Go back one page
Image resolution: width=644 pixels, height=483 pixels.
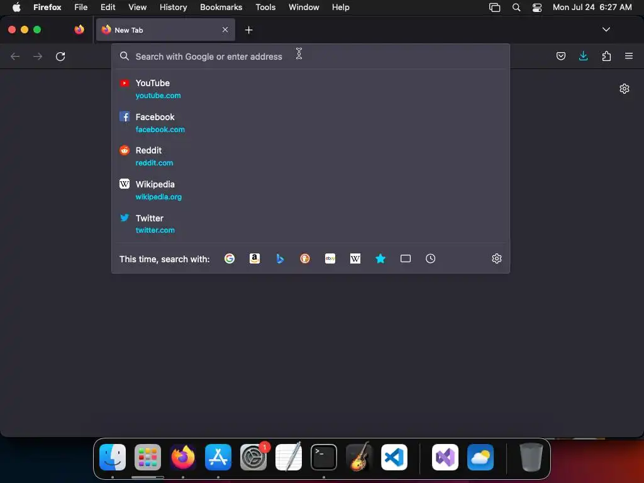tap(15, 56)
